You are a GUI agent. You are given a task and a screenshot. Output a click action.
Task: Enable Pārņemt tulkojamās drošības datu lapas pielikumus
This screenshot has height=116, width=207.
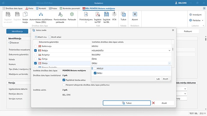[64, 85]
